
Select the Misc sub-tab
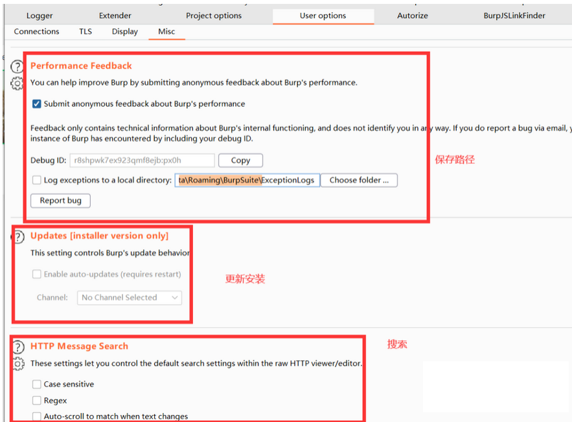[x=166, y=32]
